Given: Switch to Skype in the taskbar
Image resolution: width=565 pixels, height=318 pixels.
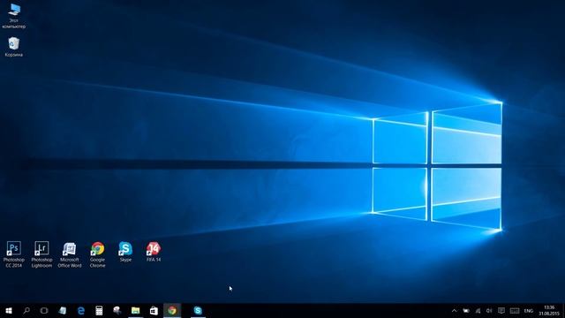Looking at the screenshot, I should point(198,310).
